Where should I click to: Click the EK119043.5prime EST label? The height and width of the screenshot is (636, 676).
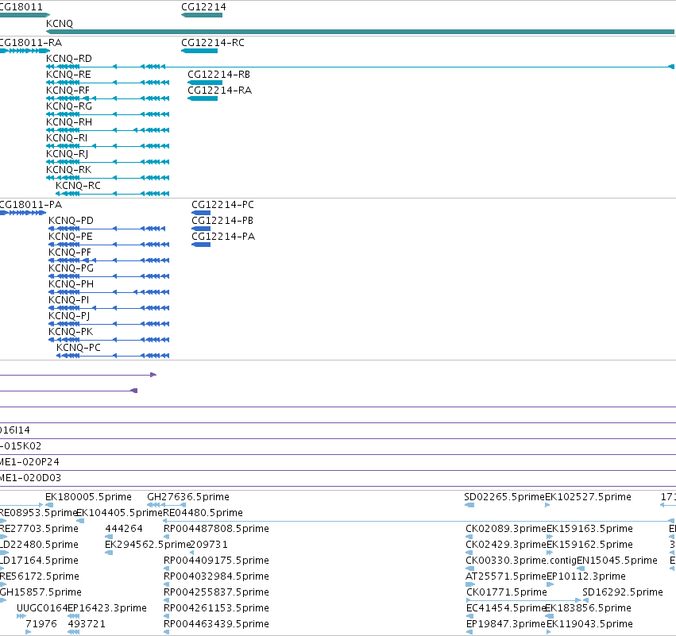click(x=589, y=624)
